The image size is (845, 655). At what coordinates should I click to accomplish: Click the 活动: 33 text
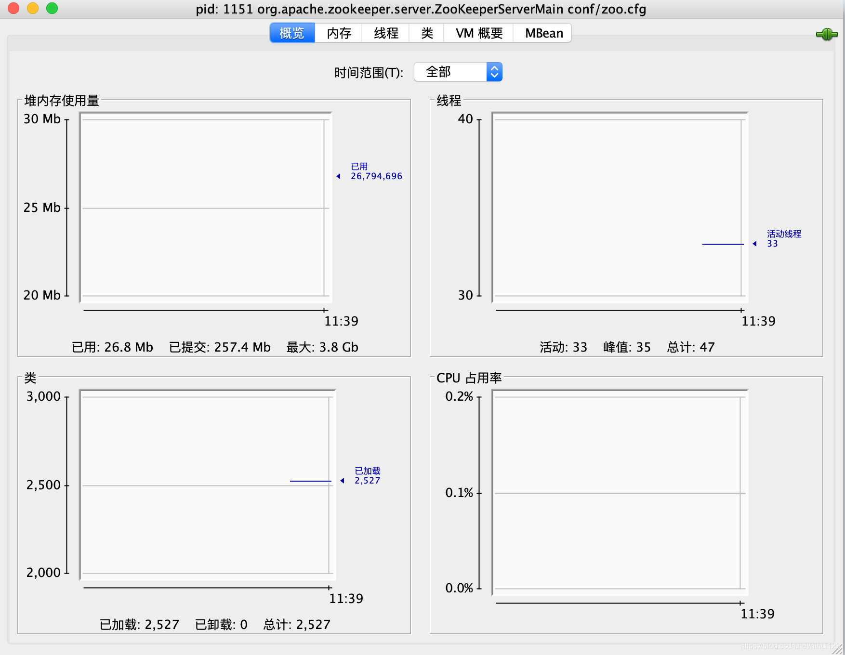563,347
